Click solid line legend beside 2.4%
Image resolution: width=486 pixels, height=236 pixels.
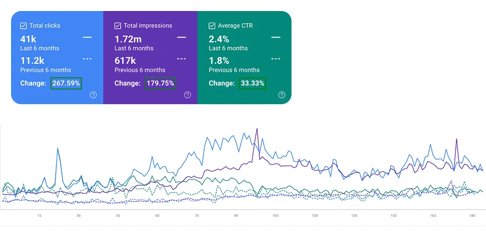(x=275, y=37)
